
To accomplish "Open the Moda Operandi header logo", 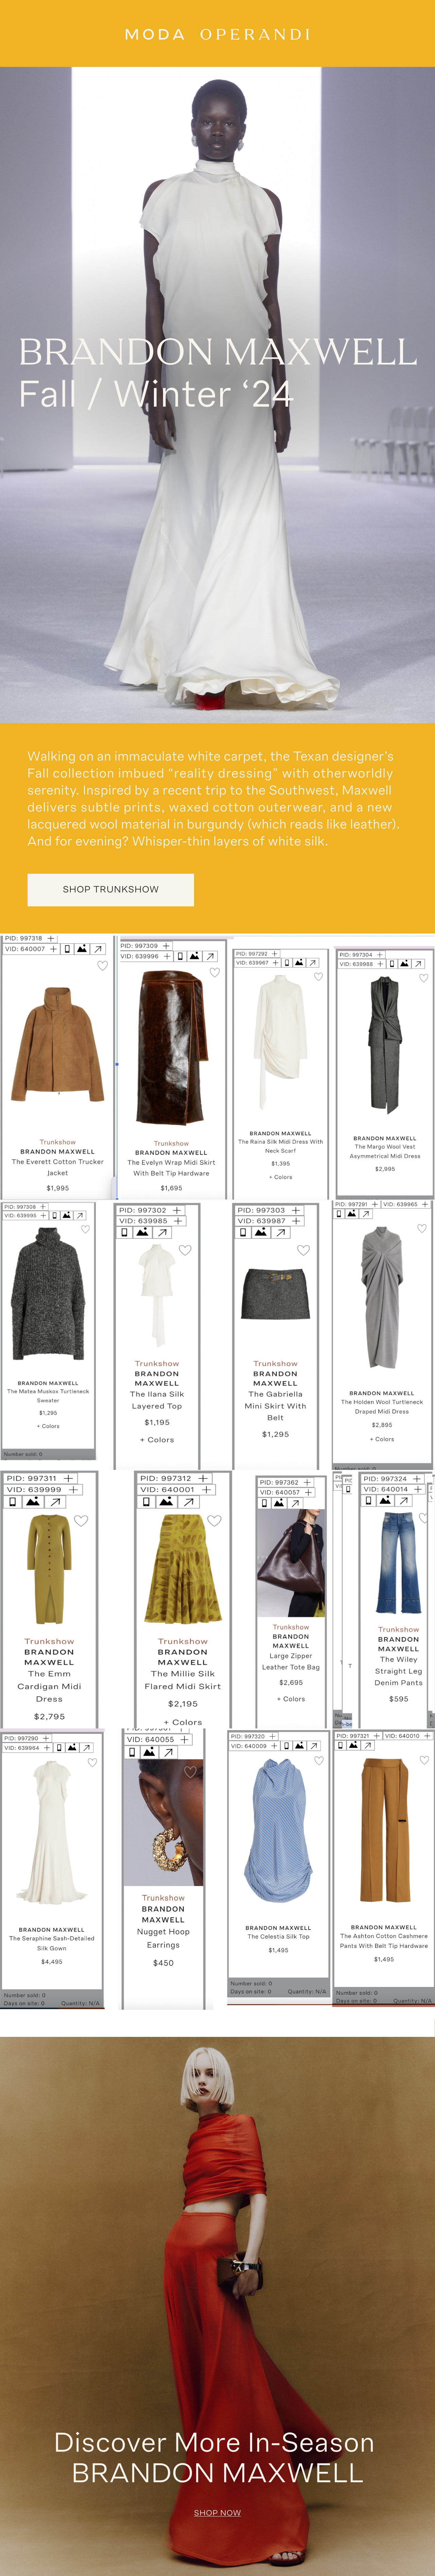I will (217, 34).
